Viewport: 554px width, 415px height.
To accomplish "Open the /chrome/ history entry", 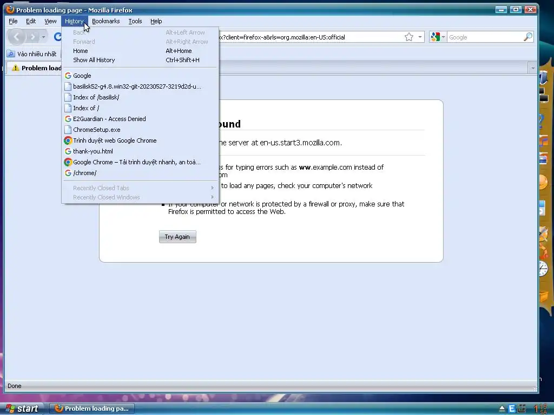I will point(140,173).
